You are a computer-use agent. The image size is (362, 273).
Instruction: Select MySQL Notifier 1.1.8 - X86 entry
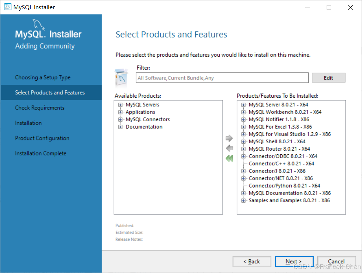(279, 119)
